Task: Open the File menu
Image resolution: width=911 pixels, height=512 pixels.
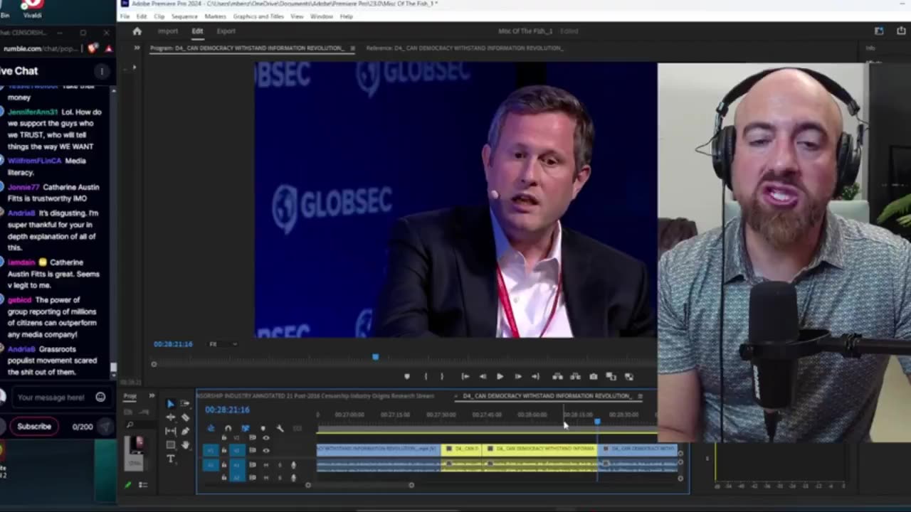Action: (x=125, y=16)
